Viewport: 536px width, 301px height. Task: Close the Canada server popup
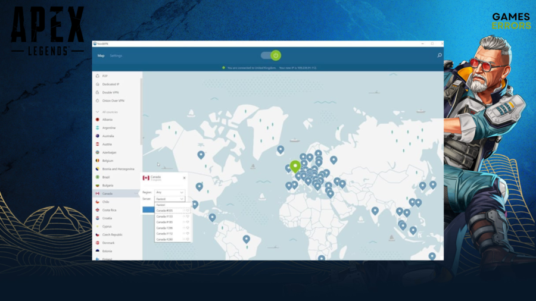(x=184, y=177)
